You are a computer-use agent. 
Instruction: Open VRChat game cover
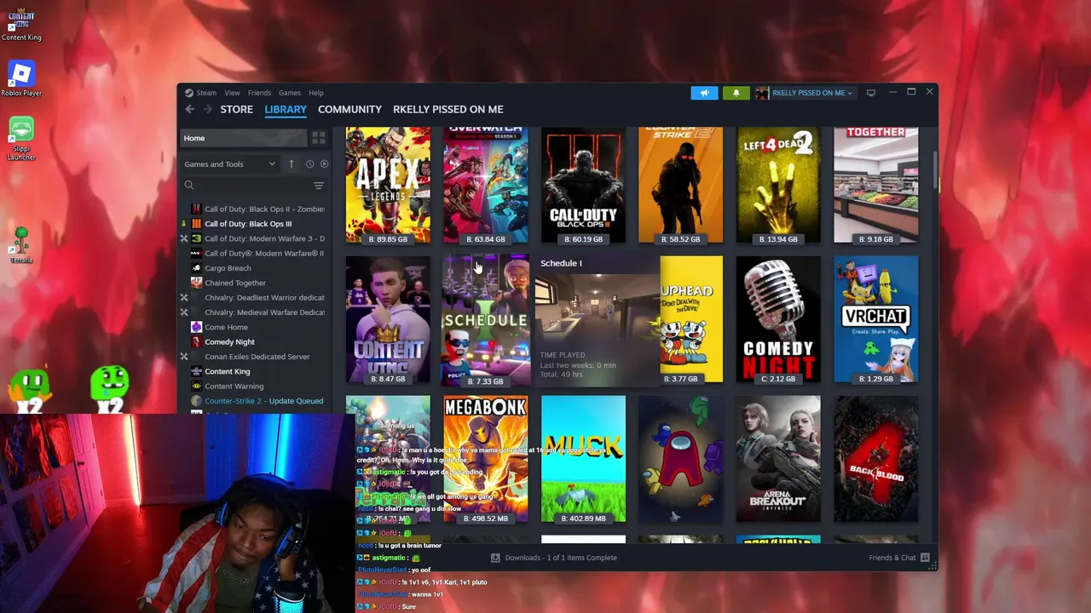point(876,319)
